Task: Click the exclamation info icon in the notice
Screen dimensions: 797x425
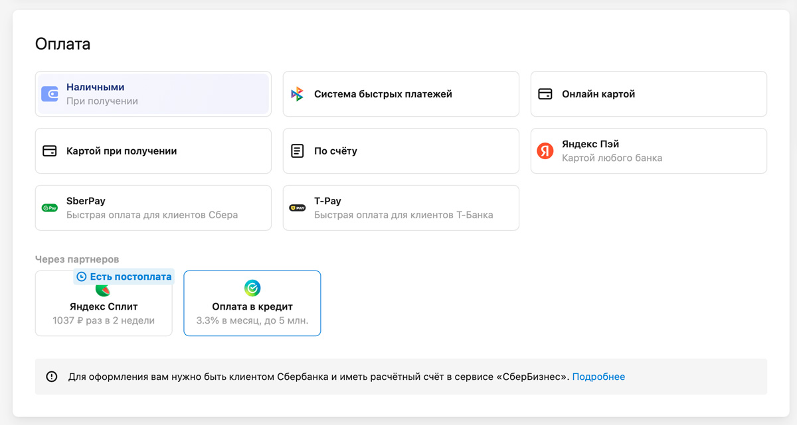Action: point(52,377)
